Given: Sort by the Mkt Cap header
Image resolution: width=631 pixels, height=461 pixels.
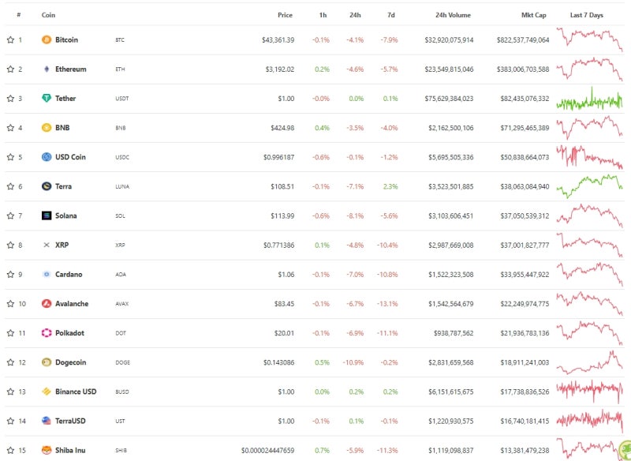Looking at the screenshot, I should tap(534, 15).
